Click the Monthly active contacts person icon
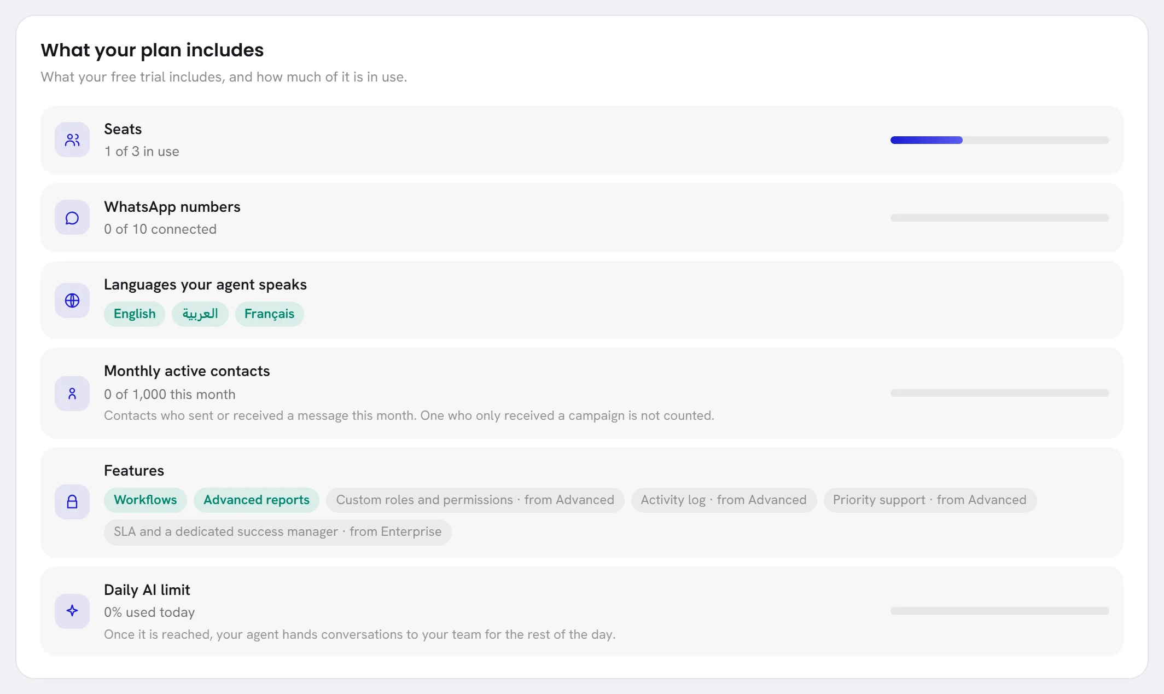 (x=72, y=393)
